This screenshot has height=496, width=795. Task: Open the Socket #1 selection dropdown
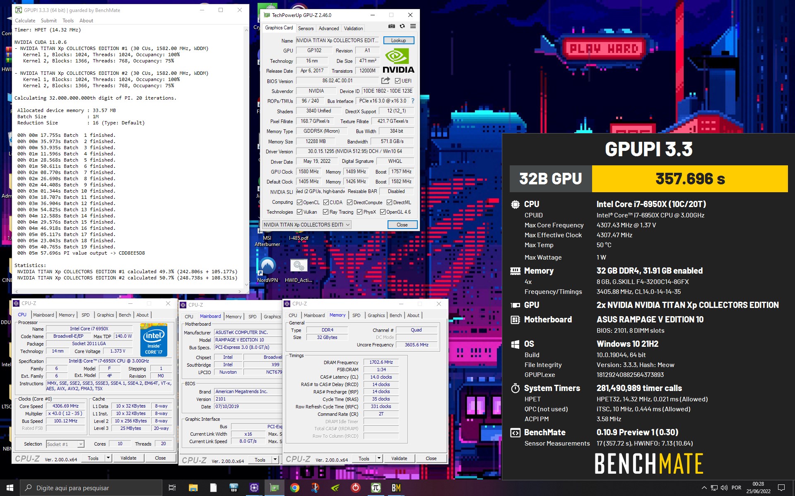[x=65, y=444]
